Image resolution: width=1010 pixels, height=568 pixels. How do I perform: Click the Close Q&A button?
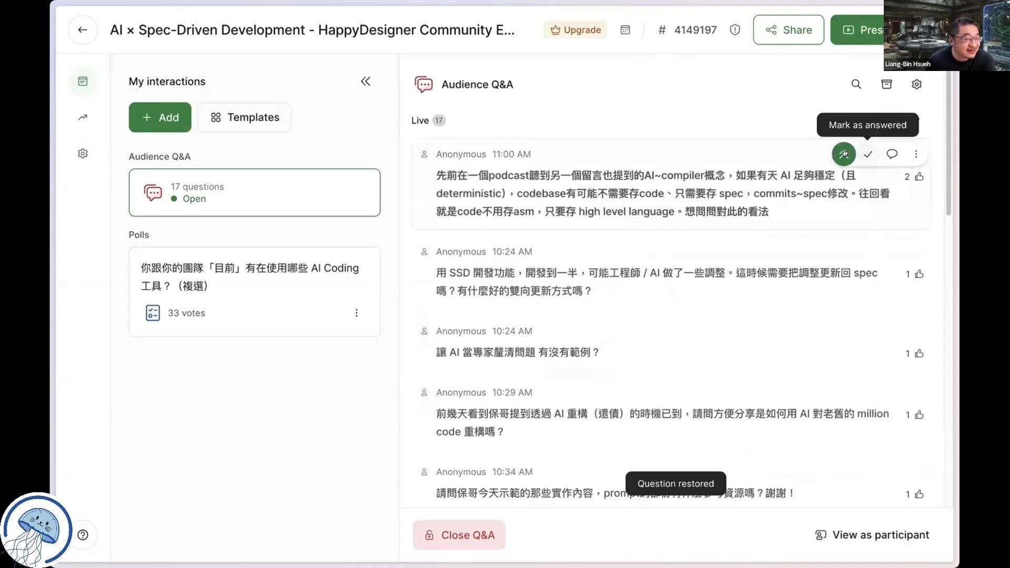click(x=459, y=535)
